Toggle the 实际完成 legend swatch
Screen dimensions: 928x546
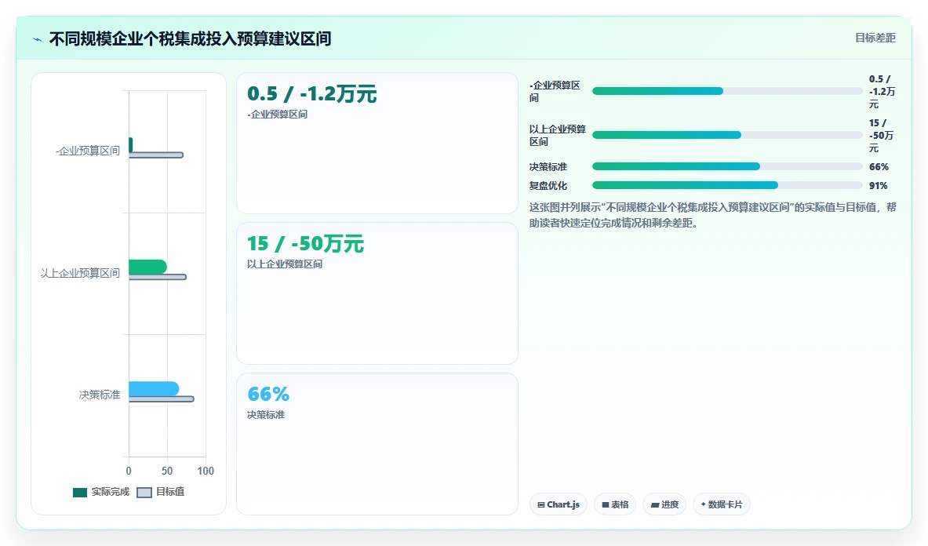(80, 492)
